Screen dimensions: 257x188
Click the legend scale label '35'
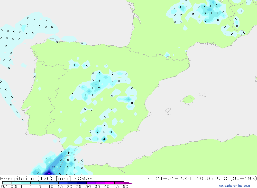[97, 186]
